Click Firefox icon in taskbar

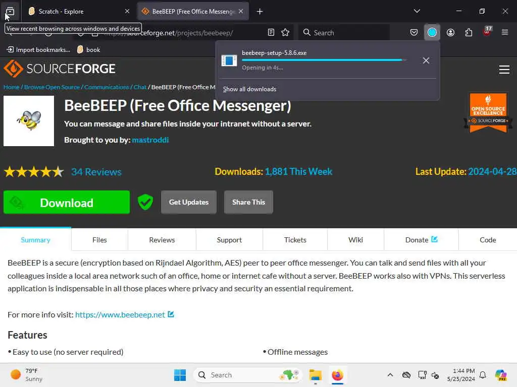pos(337,375)
